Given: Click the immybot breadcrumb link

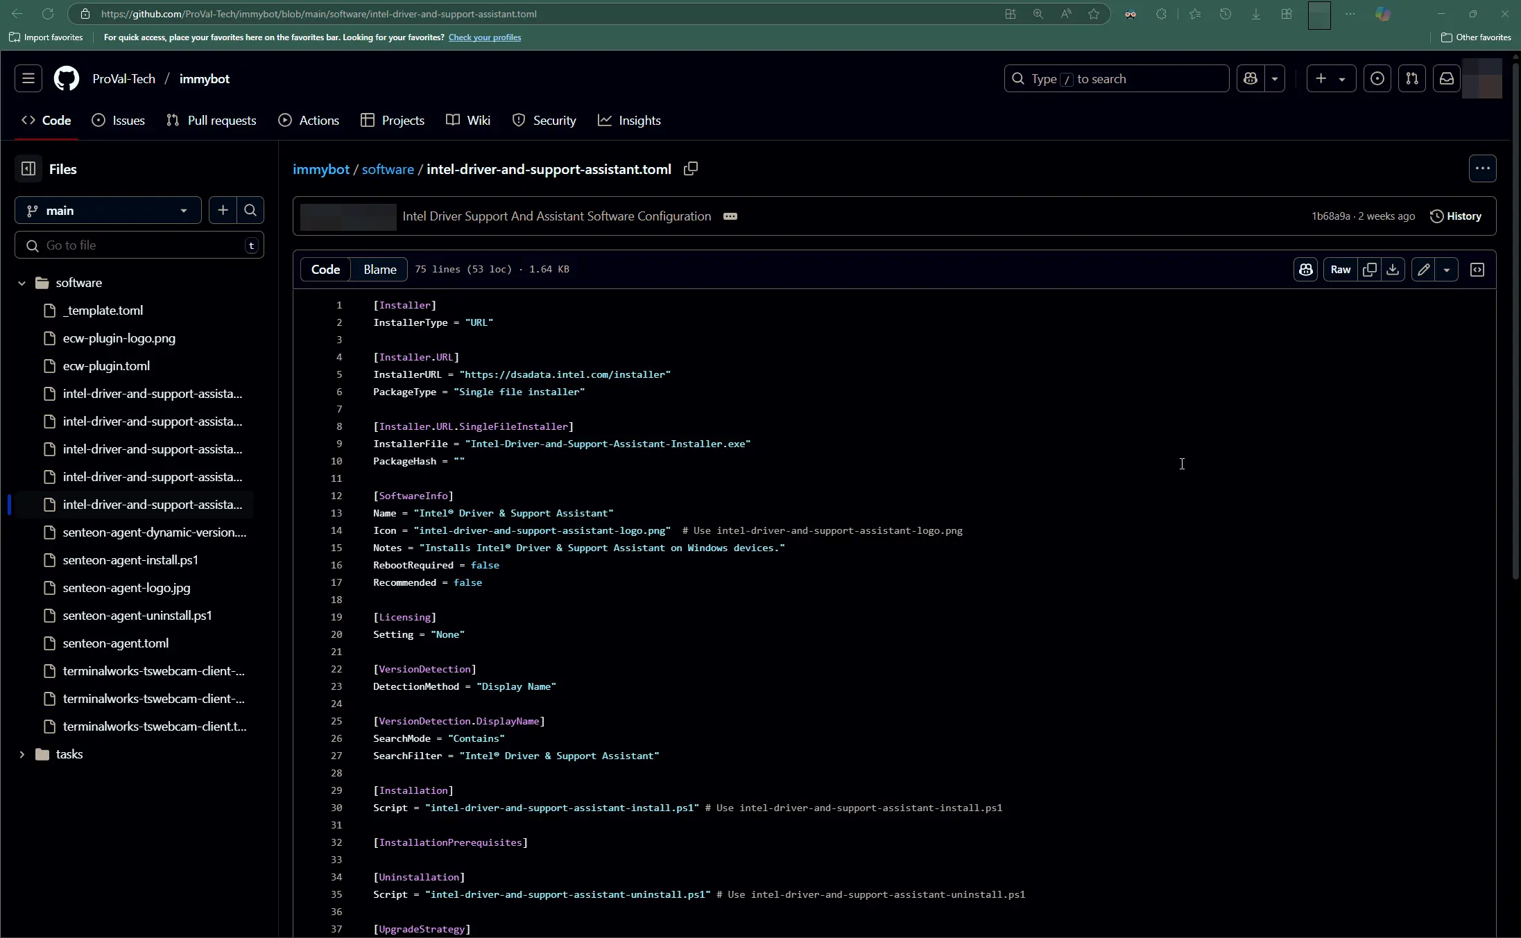Looking at the screenshot, I should click(320, 169).
